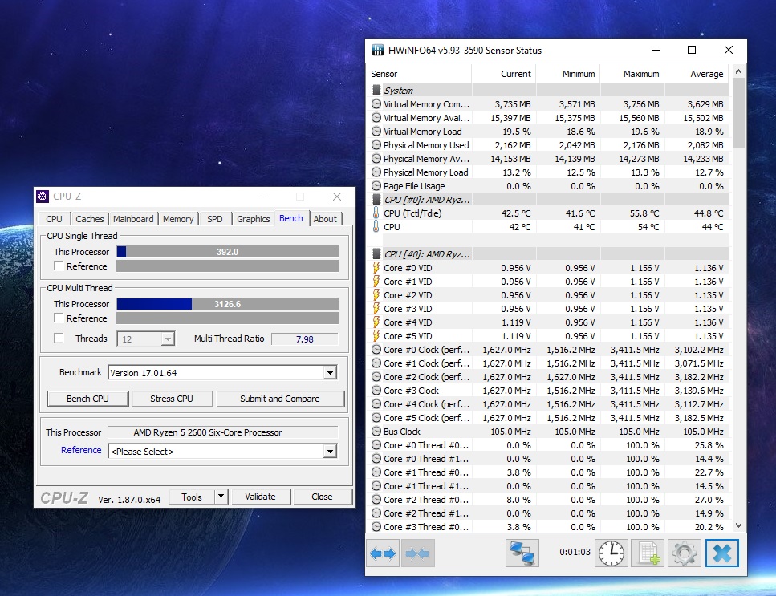
Task: Click HWiNFO scrollbar down arrow
Action: pos(738,525)
